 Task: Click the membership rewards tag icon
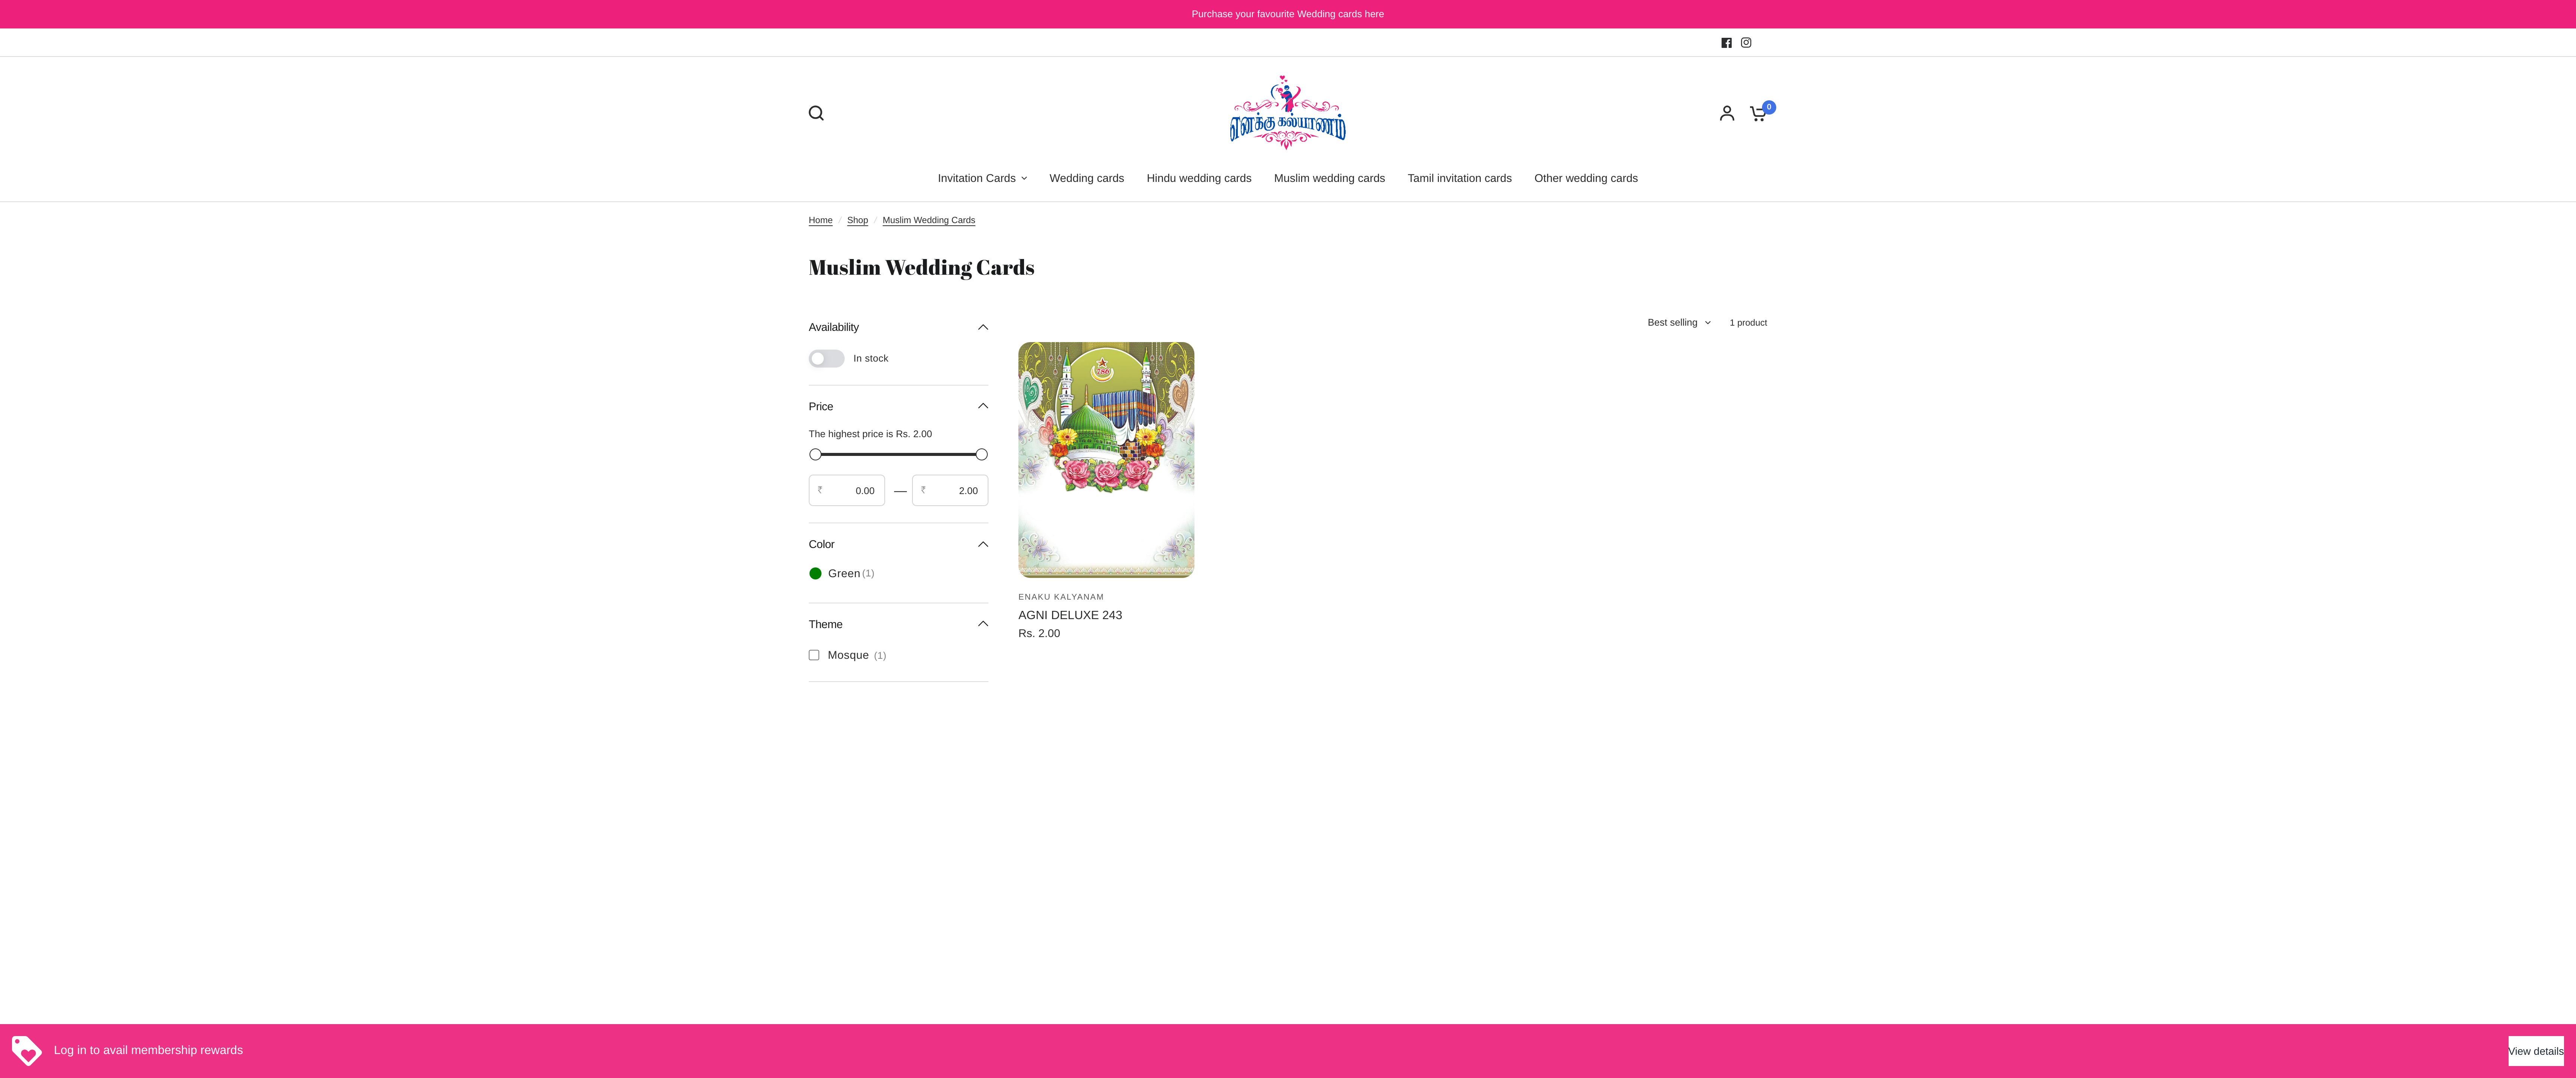pyautogui.click(x=25, y=1050)
